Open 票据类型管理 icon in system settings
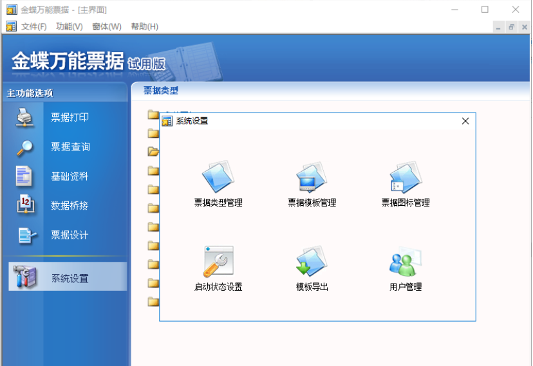The image size is (533, 366). (x=218, y=178)
